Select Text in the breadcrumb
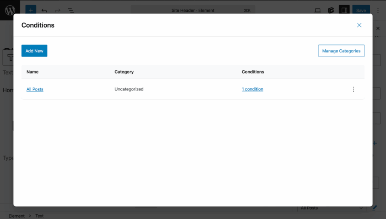 coord(39,216)
